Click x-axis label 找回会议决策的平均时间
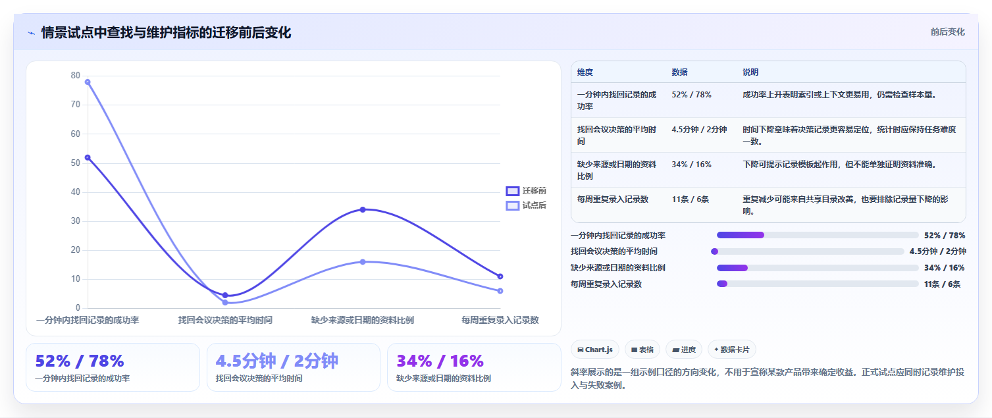The width and height of the screenshot is (992, 418). (225, 320)
